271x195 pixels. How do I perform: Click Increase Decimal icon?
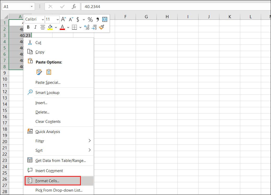coord(87,27)
